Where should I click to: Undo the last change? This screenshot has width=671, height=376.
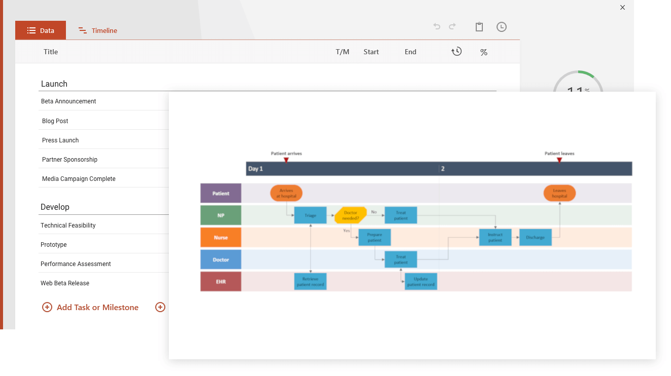[437, 26]
